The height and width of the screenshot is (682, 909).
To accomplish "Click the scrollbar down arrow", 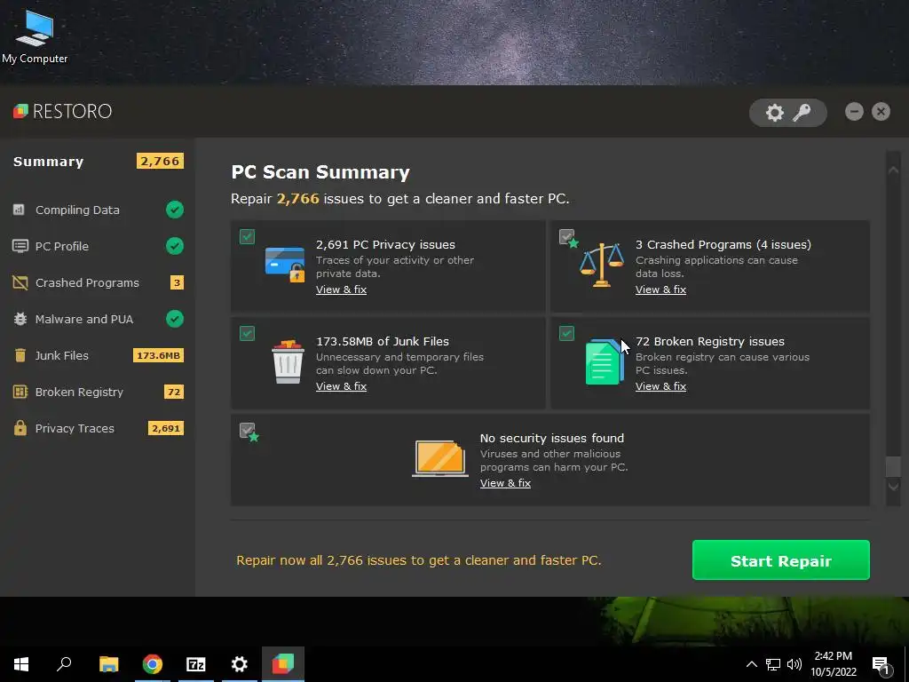I will 893,487.
